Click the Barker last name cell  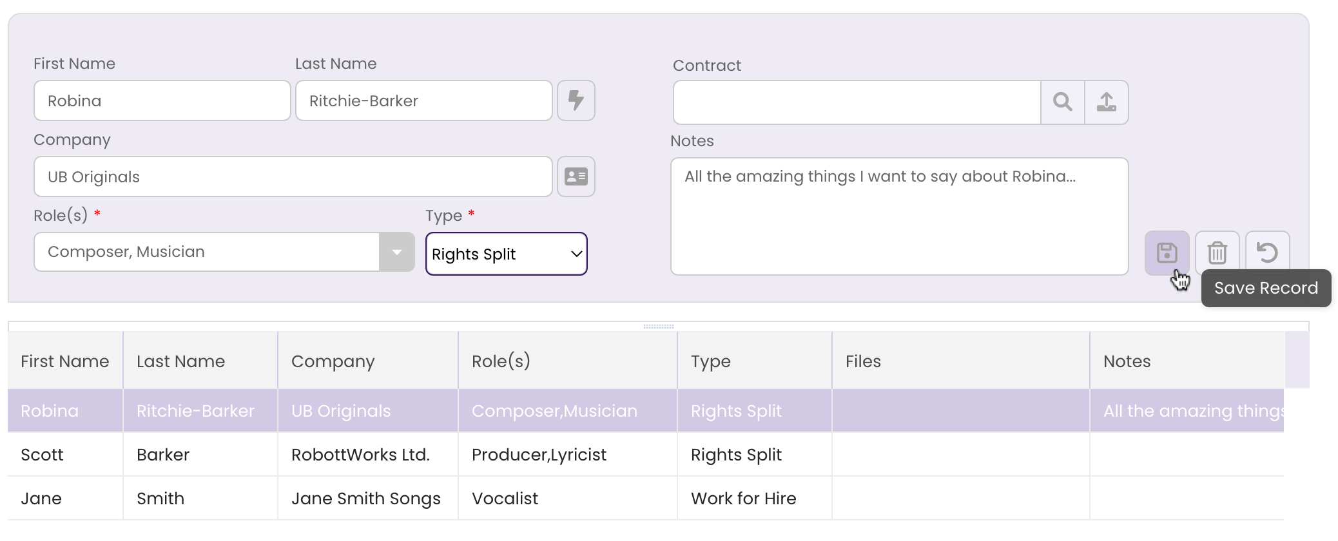200,454
